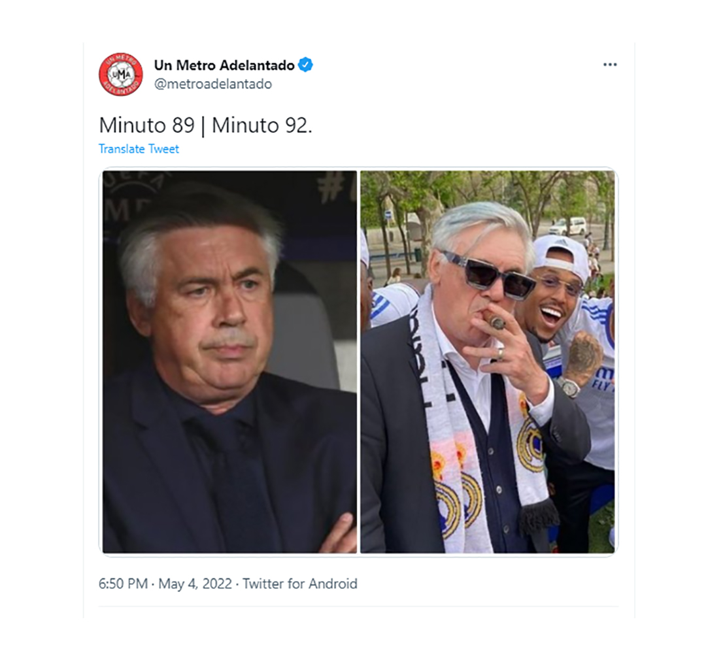Click the 6:50 PM timestamp
The height and width of the screenshot is (662, 706).
click(x=124, y=584)
